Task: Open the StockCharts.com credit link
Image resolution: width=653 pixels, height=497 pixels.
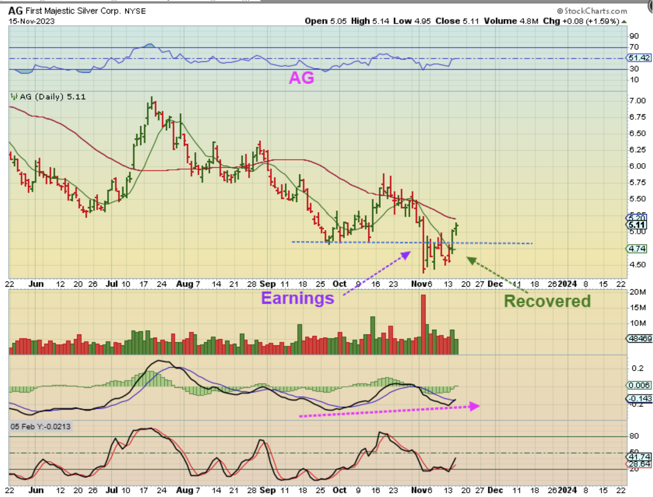Action: point(592,11)
